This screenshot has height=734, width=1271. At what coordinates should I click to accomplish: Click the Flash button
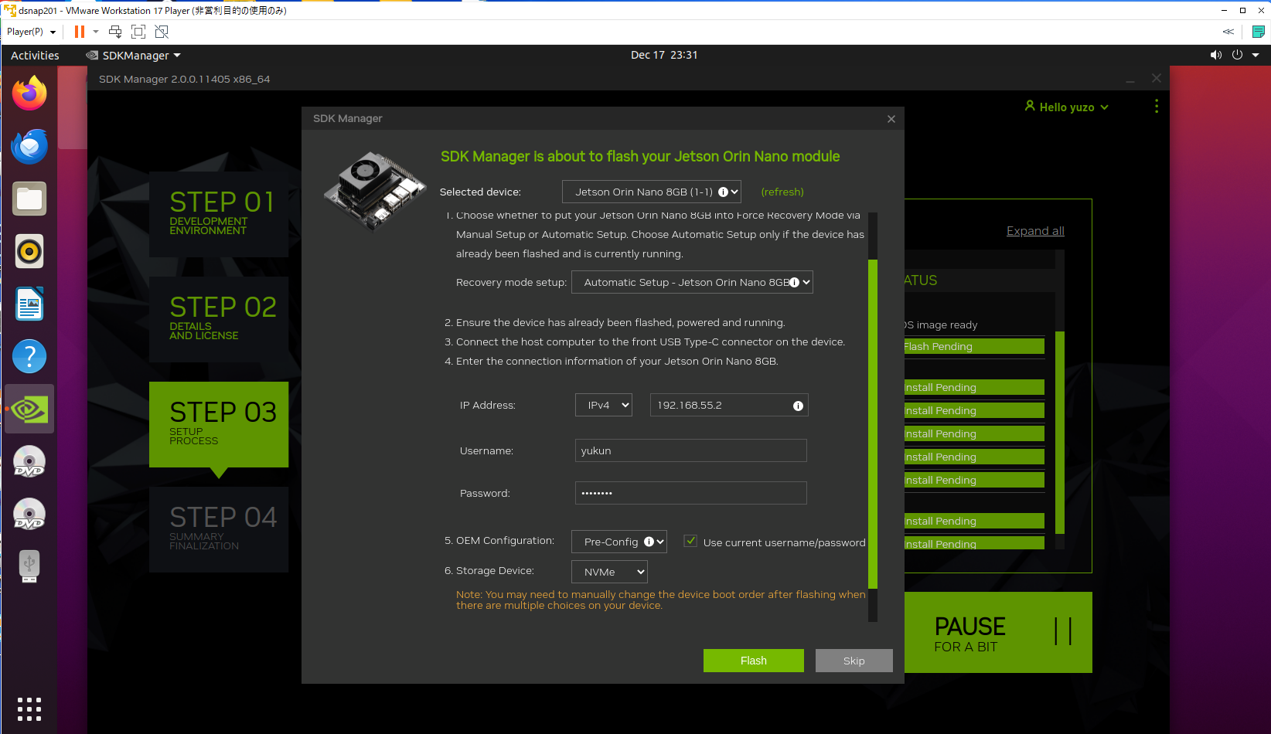(754, 661)
